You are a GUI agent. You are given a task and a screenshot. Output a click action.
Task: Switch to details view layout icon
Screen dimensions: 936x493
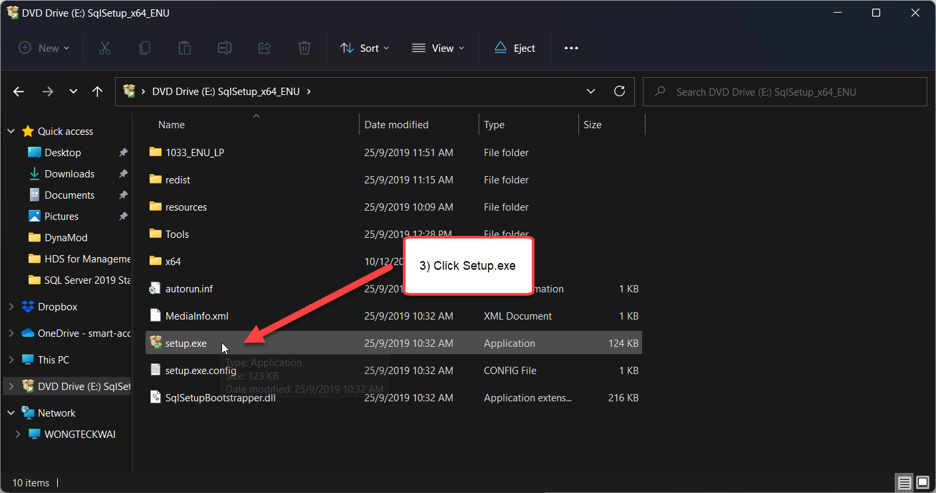point(904,482)
